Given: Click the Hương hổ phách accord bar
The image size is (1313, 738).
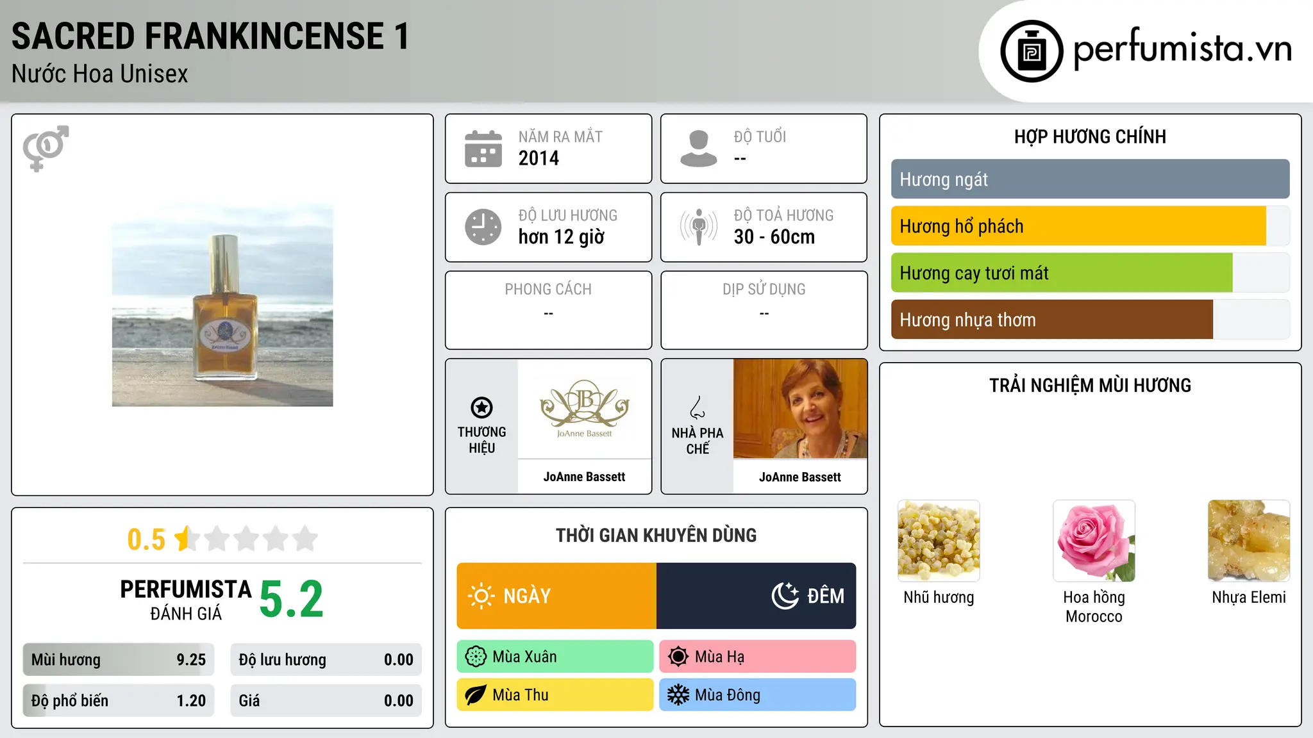Looking at the screenshot, I should (x=1090, y=226).
